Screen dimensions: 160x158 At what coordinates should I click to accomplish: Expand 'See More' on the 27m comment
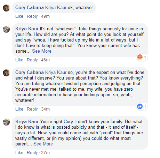coord(43,144)
